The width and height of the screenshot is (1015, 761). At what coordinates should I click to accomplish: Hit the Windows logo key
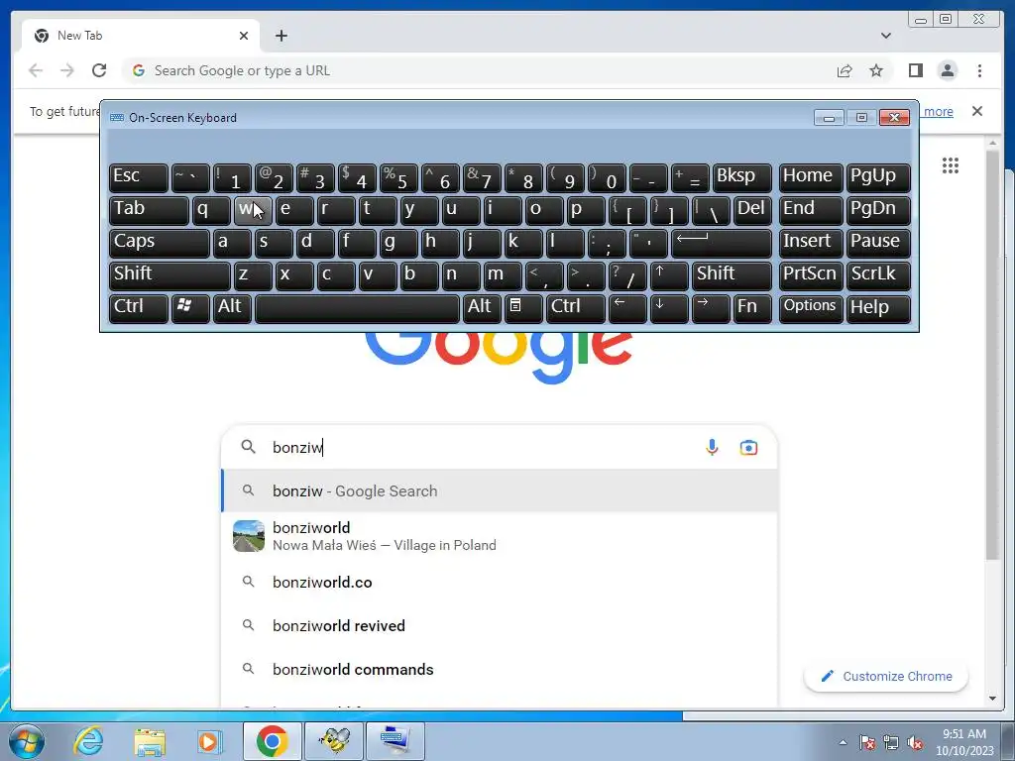(190, 308)
